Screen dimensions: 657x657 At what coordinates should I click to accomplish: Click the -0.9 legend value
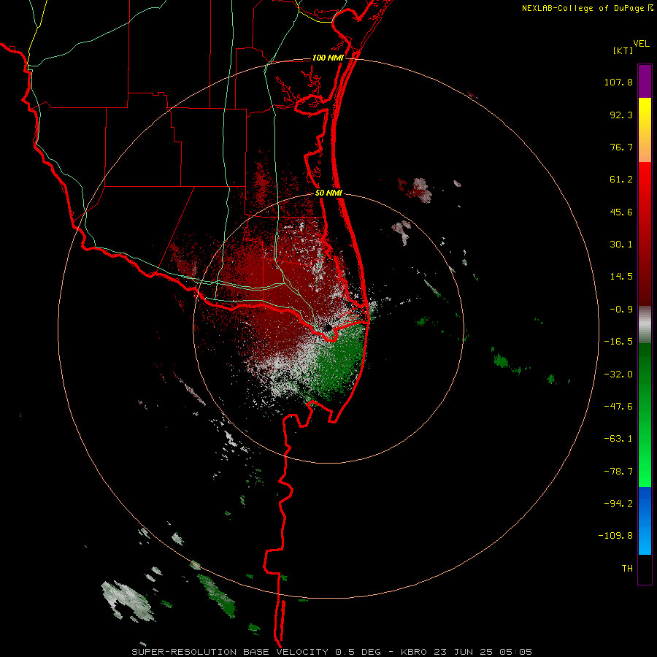(621, 310)
